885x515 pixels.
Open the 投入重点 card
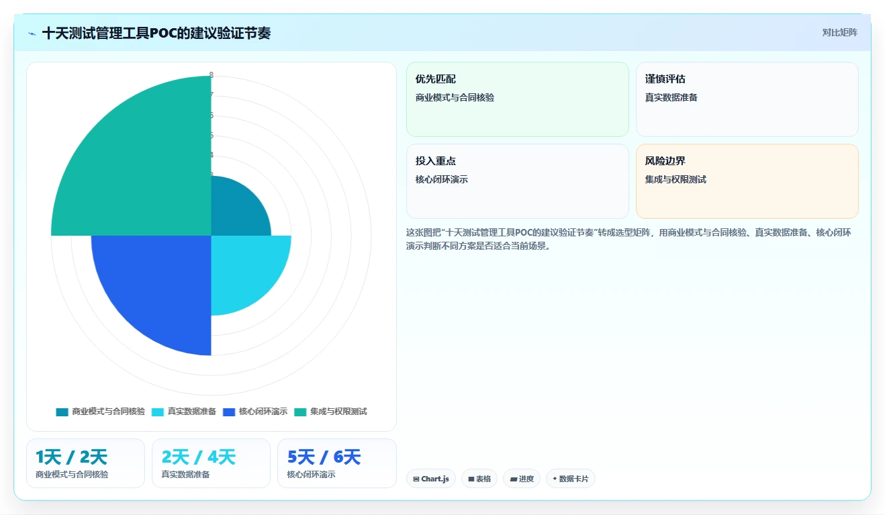[517, 181]
